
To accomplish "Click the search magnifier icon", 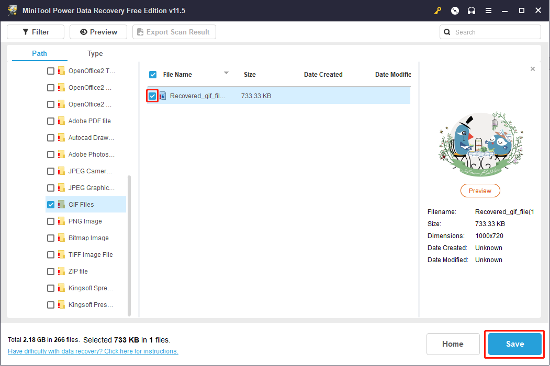I will click(x=447, y=32).
